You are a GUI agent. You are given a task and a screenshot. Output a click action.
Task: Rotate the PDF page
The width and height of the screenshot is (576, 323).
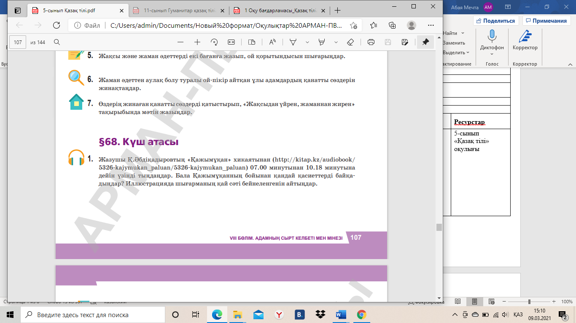(x=214, y=42)
